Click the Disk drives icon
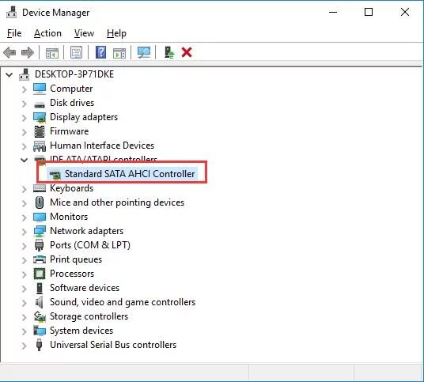Screen dimensions: 424x382 [40, 104]
